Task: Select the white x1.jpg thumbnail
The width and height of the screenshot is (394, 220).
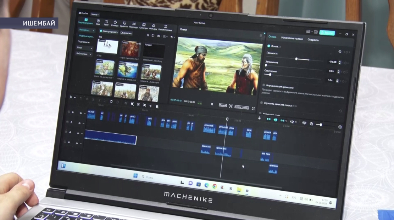Action: pos(107,46)
